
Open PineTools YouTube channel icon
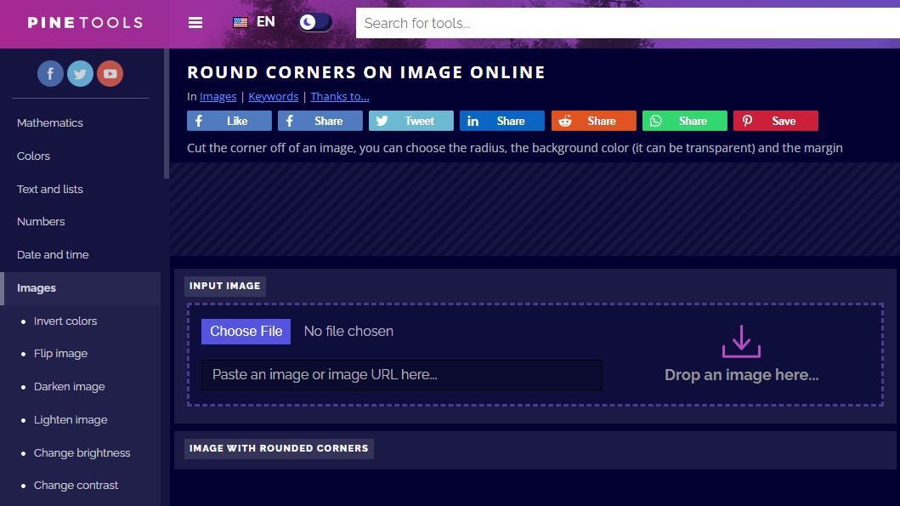point(110,73)
